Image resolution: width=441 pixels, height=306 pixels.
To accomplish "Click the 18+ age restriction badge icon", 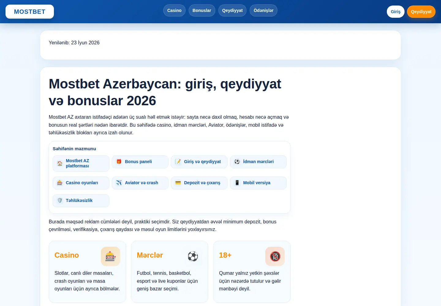I will [x=275, y=256].
